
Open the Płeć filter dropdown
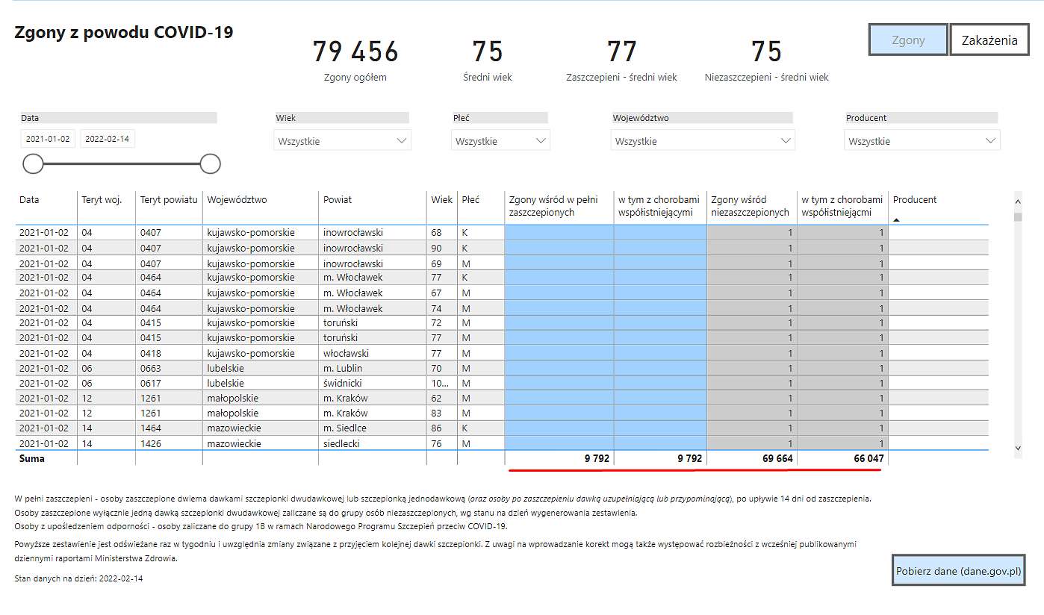pos(500,140)
